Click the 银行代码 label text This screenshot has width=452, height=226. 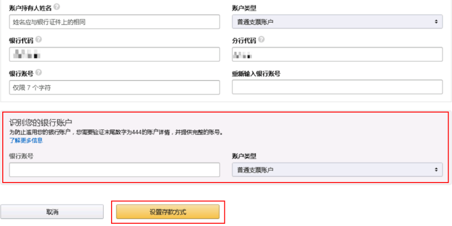tap(21, 41)
